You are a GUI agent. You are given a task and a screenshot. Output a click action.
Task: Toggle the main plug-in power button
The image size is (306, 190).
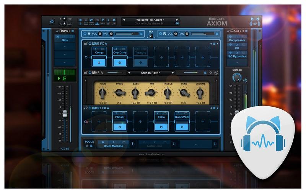point(52,22)
